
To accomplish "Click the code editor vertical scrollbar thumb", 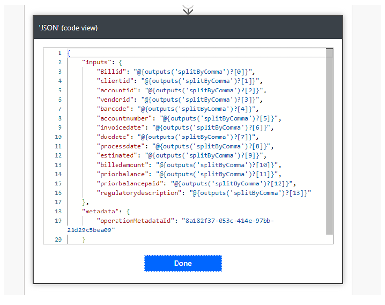I will point(329,142).
